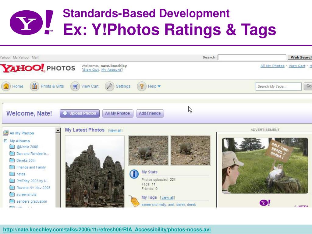Click the web Search input field

point(252,57)
